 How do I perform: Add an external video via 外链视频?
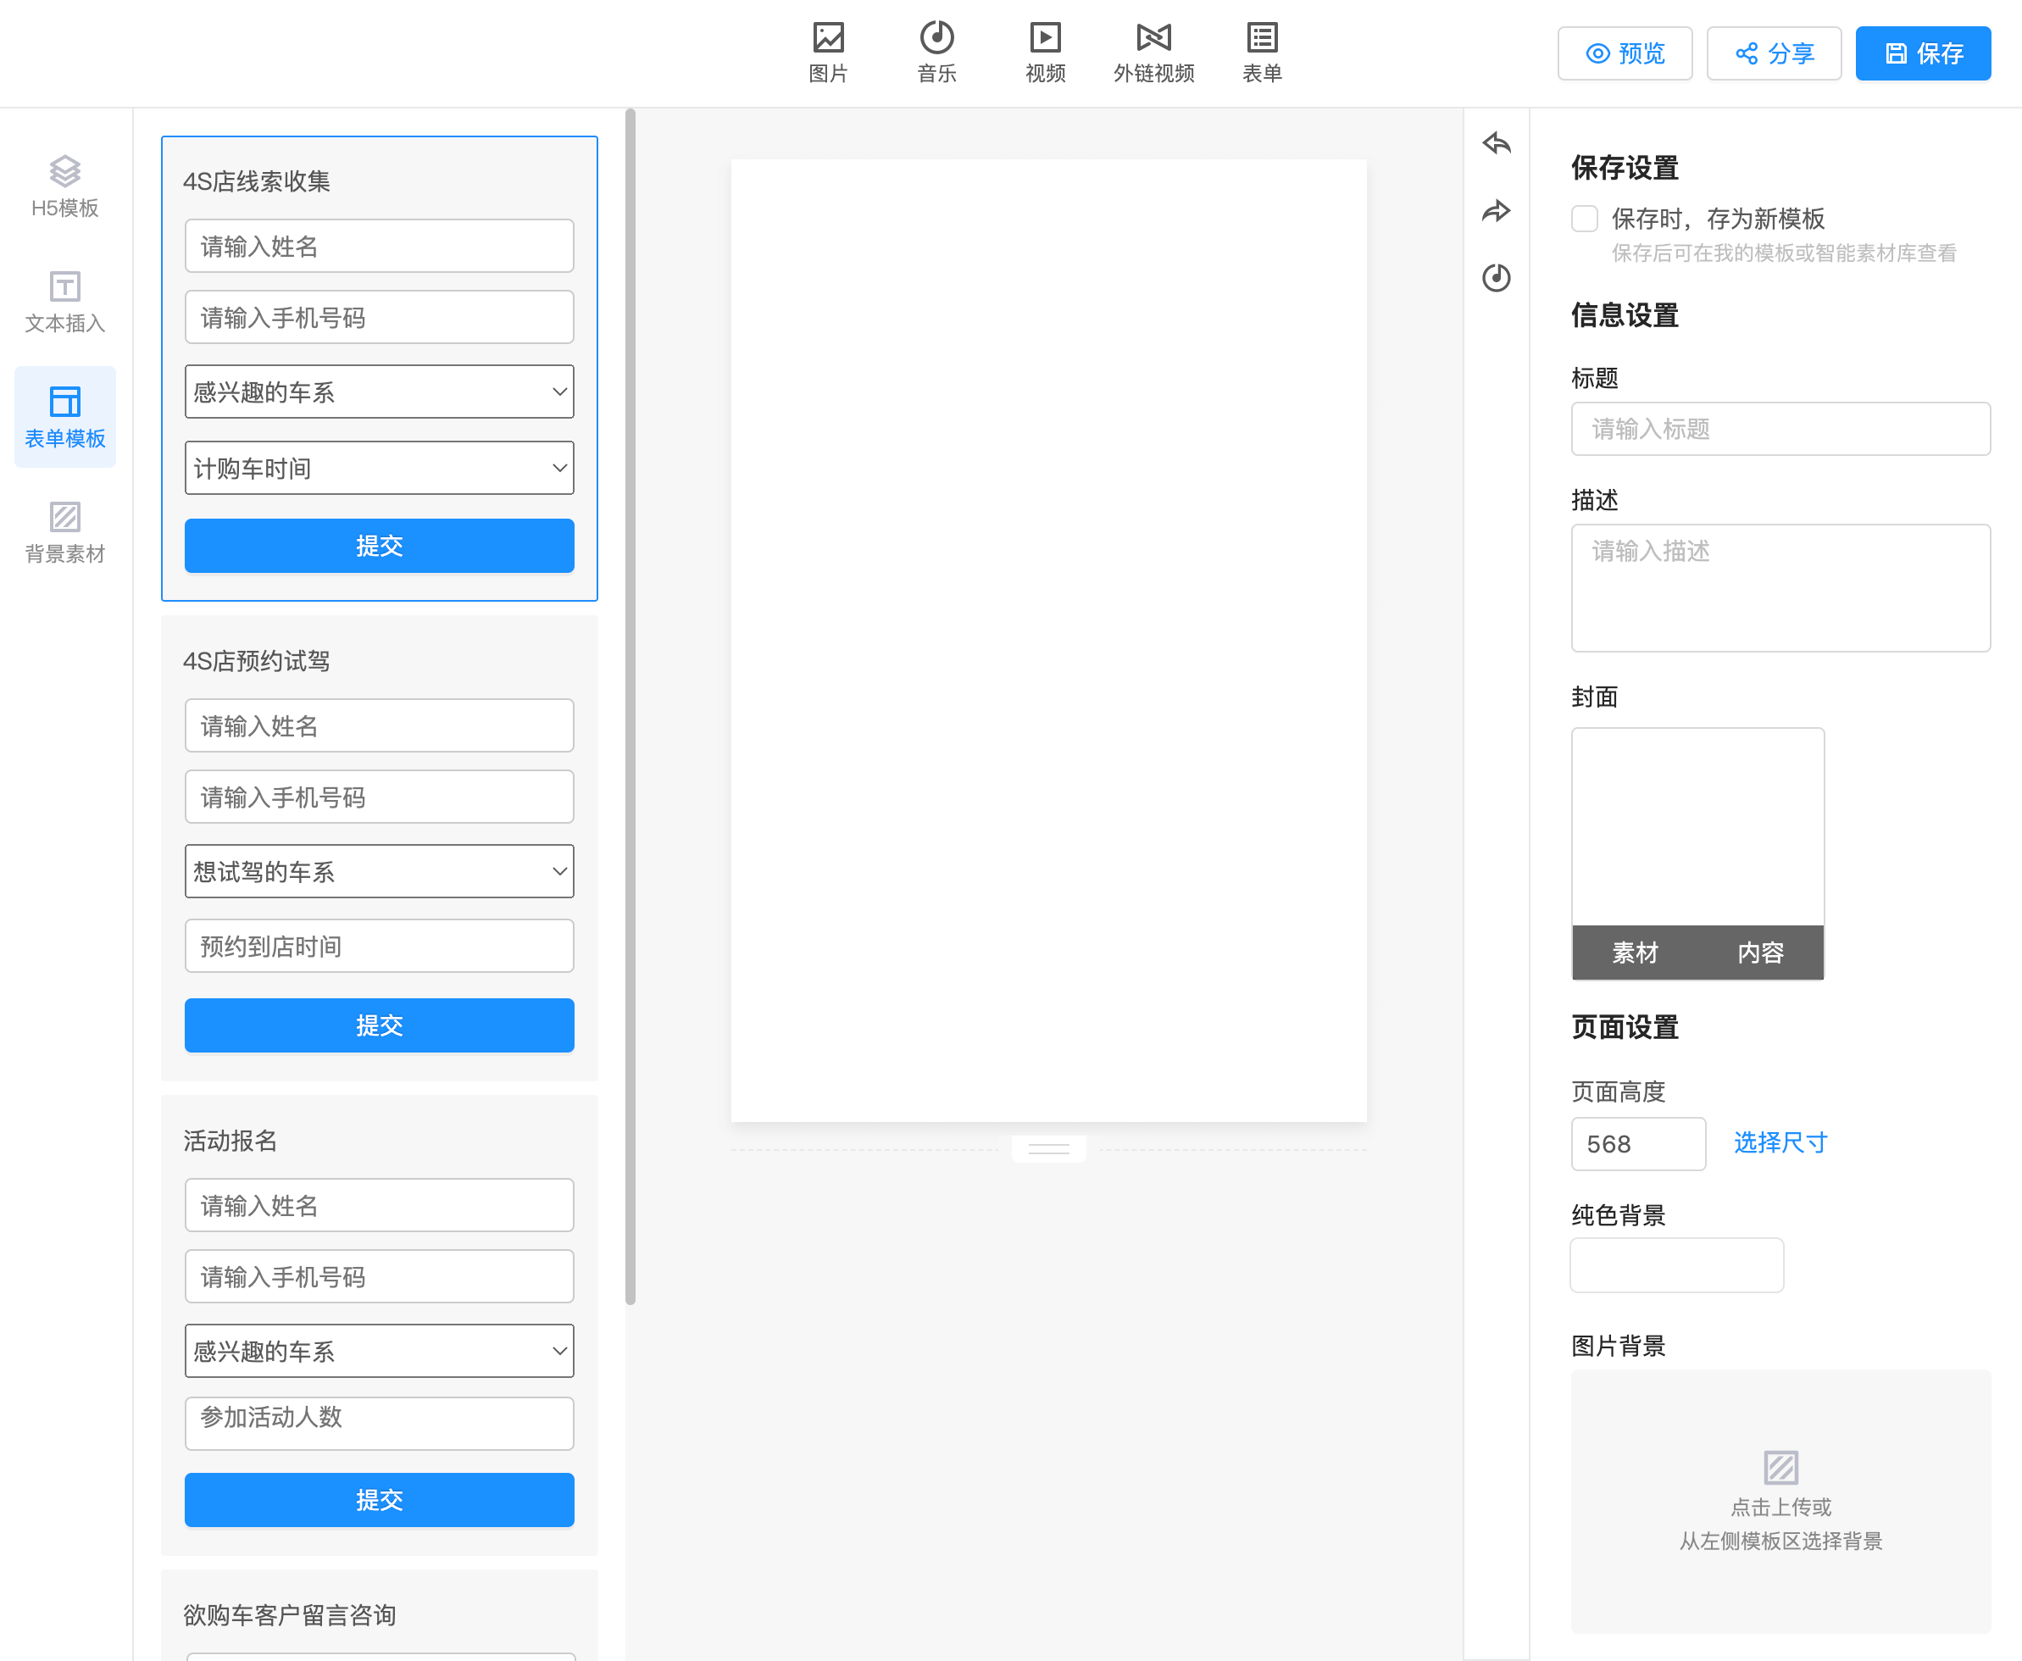(1153, 52)
